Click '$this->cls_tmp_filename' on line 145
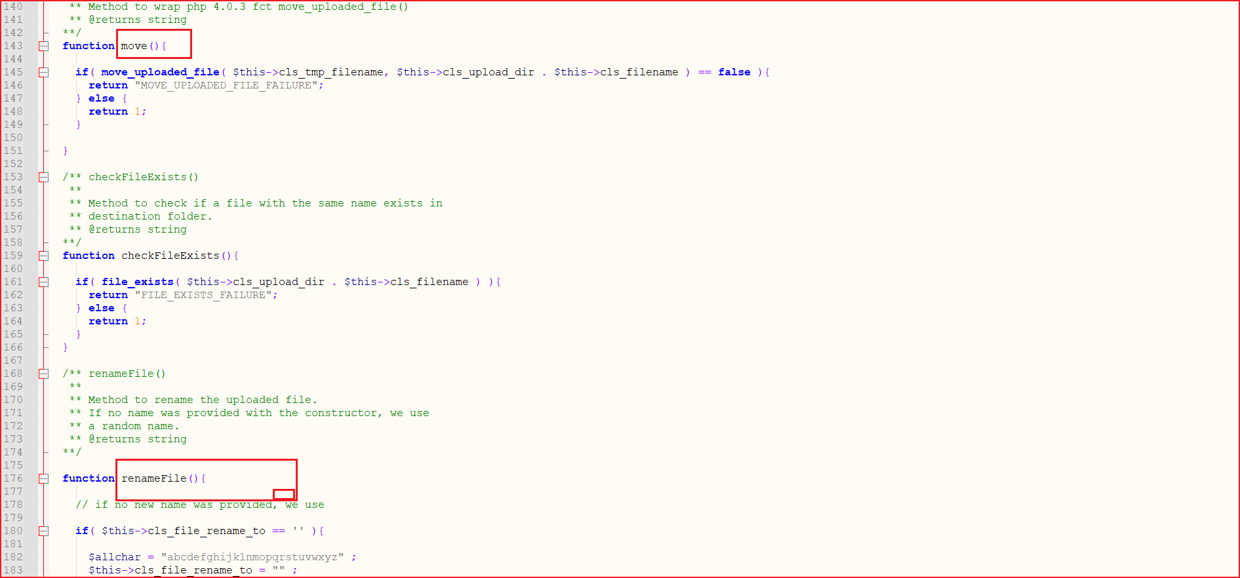 point(308,72)
